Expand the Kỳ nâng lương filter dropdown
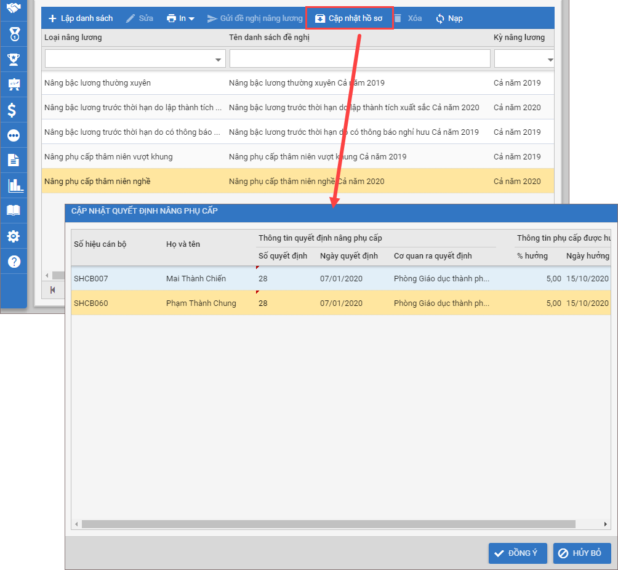Image resolution: width=618 pixels, height=570 pixels. [x=550, y=59]
